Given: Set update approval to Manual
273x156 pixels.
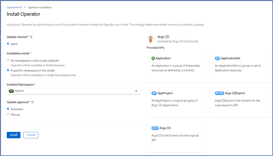Looking at the screenshot, I should [x=8, y=115].
